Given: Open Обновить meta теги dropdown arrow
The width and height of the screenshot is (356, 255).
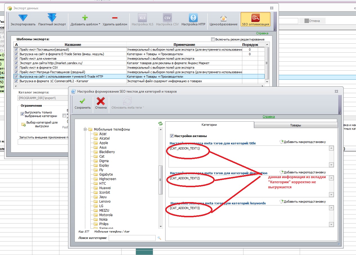Looking at the screenshot, I should tap(144, 108).
